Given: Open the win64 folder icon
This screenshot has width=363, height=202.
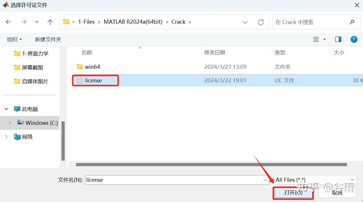Looking at the screenshot, I should click(80, 66).
